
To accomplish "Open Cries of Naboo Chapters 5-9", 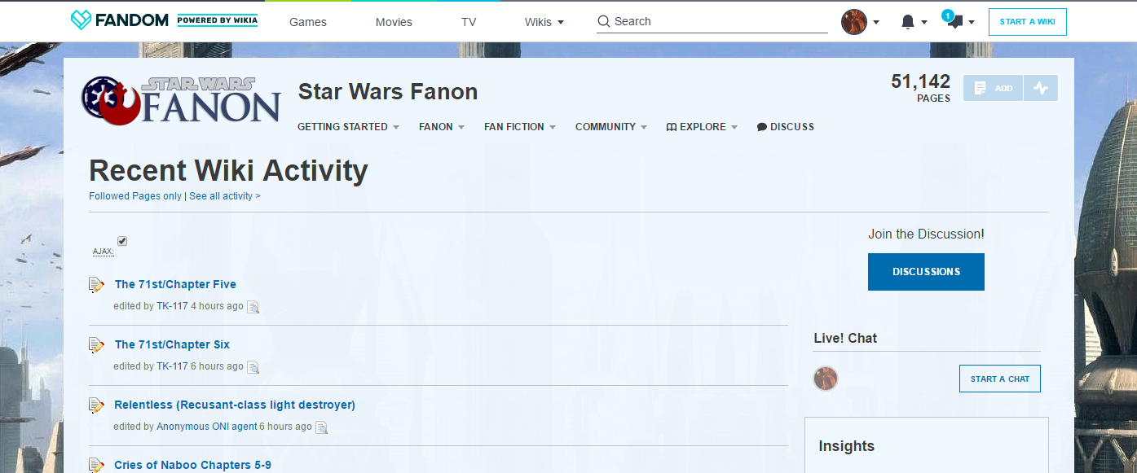I will point(193,465).
